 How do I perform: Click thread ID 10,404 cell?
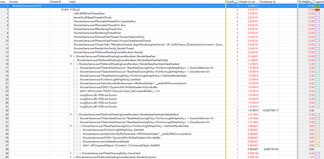tap(64, 10)
